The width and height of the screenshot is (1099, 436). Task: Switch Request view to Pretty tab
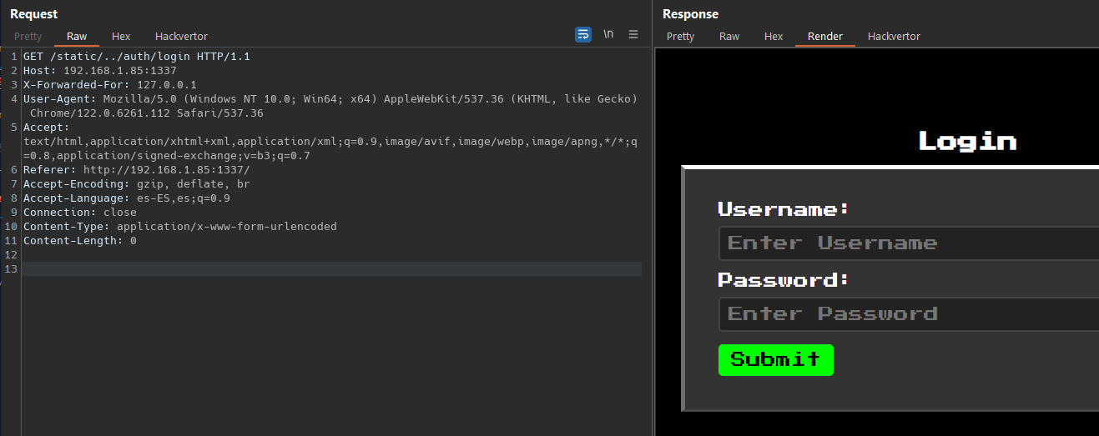coord(28,37)
